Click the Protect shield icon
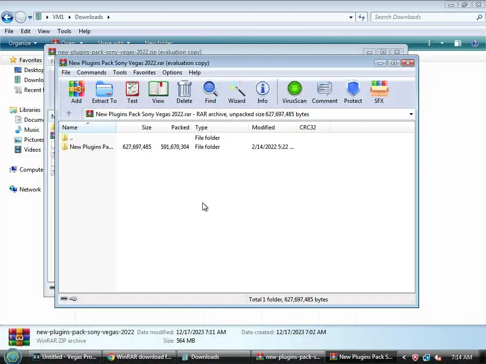Image resolution: width=486 pixels, height=364 pixels. tap(353, 92)
